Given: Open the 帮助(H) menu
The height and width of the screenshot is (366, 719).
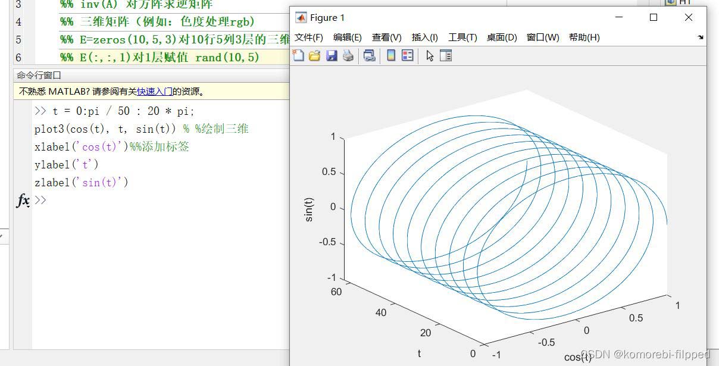Looking at the screenshot, I should point(584,37).
